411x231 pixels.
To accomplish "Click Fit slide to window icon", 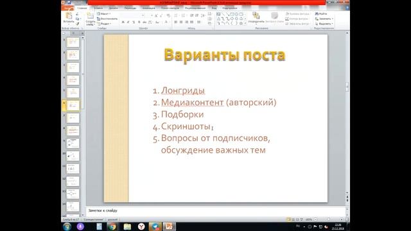I will pos(347,219).
